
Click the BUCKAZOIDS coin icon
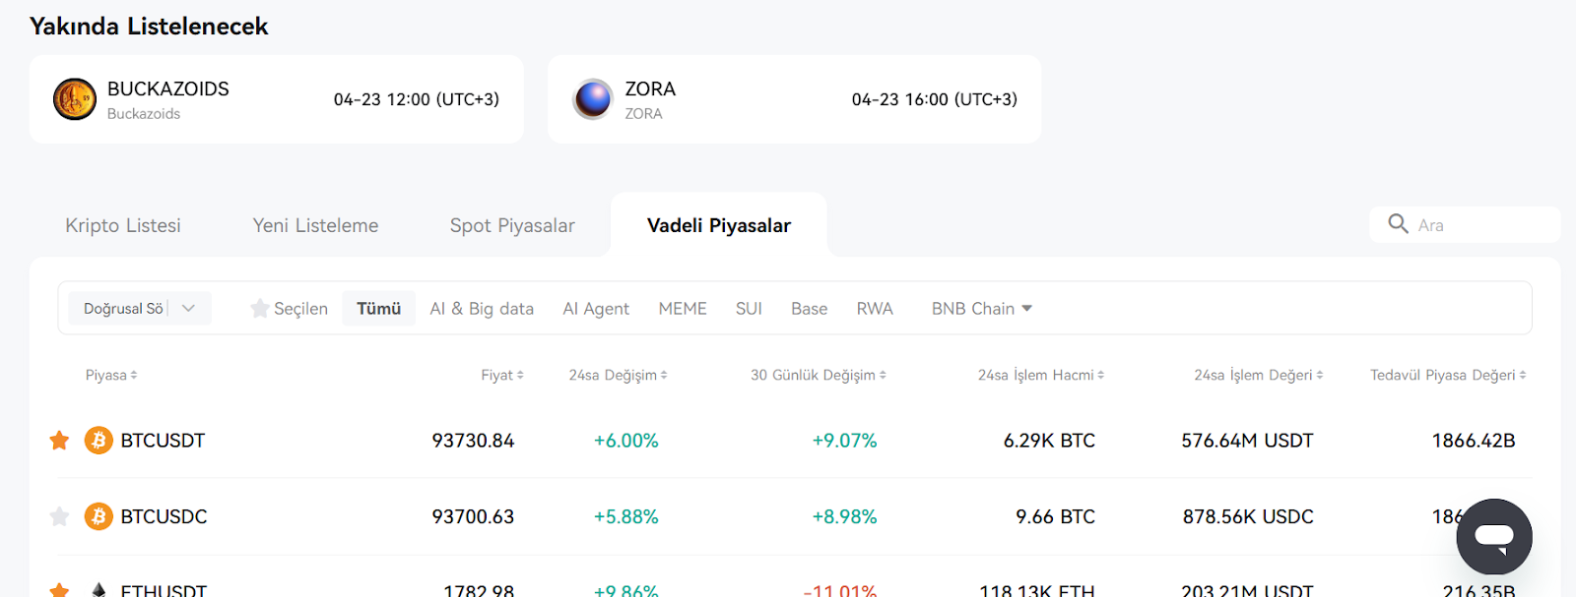coord(75,99)
